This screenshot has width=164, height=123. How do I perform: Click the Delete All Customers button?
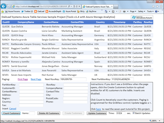(49, 113)
